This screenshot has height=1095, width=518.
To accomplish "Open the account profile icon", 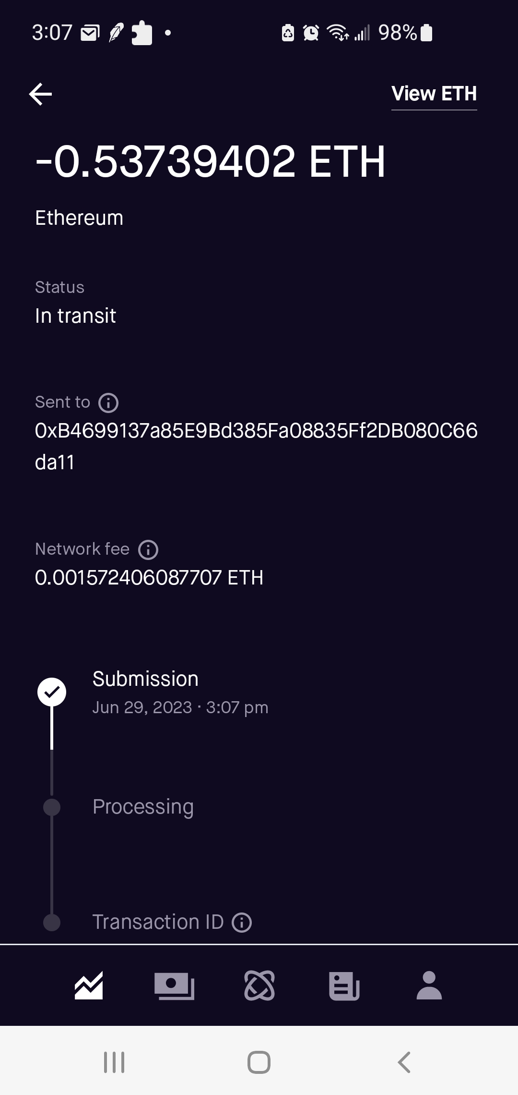I will click(429, 985).
